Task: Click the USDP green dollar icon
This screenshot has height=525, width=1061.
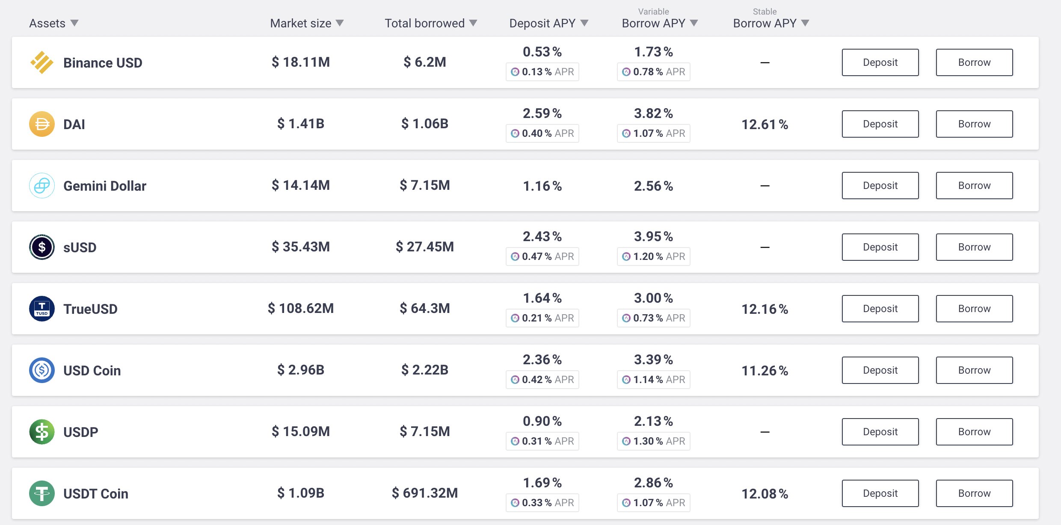Action: pos(42,432)
